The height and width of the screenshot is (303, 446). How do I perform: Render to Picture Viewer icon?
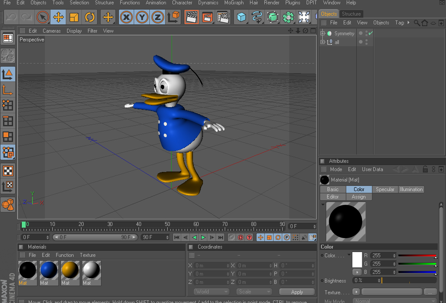click(207, 17)
